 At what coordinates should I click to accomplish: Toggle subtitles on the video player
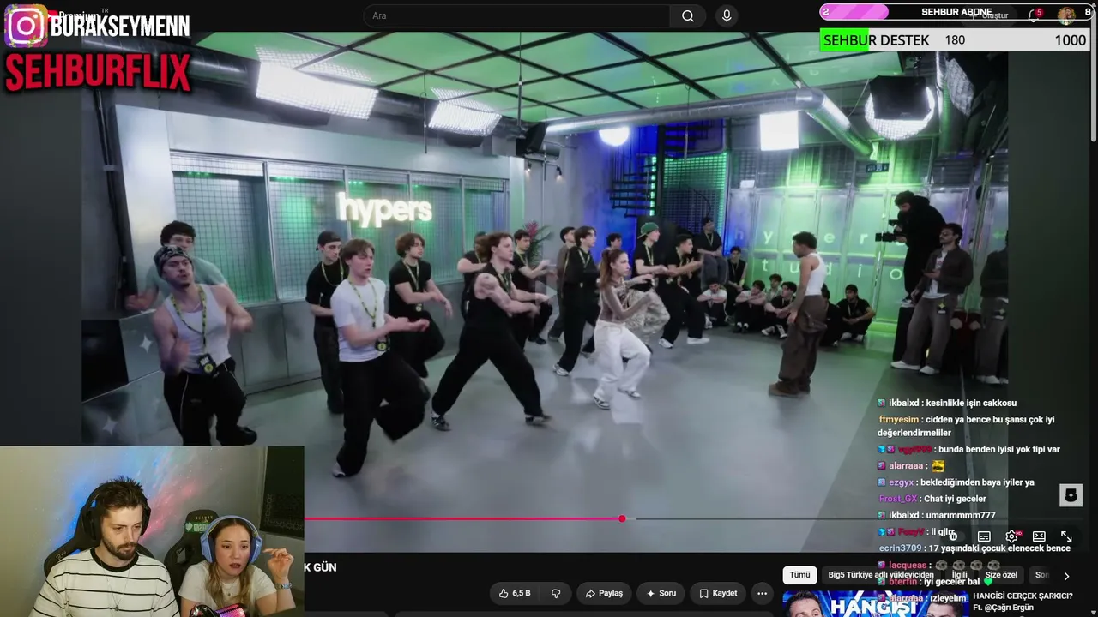[984, 536]
